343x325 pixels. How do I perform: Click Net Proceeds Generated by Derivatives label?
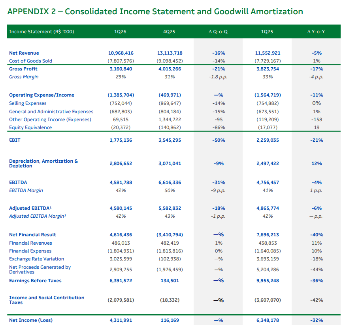40,270
